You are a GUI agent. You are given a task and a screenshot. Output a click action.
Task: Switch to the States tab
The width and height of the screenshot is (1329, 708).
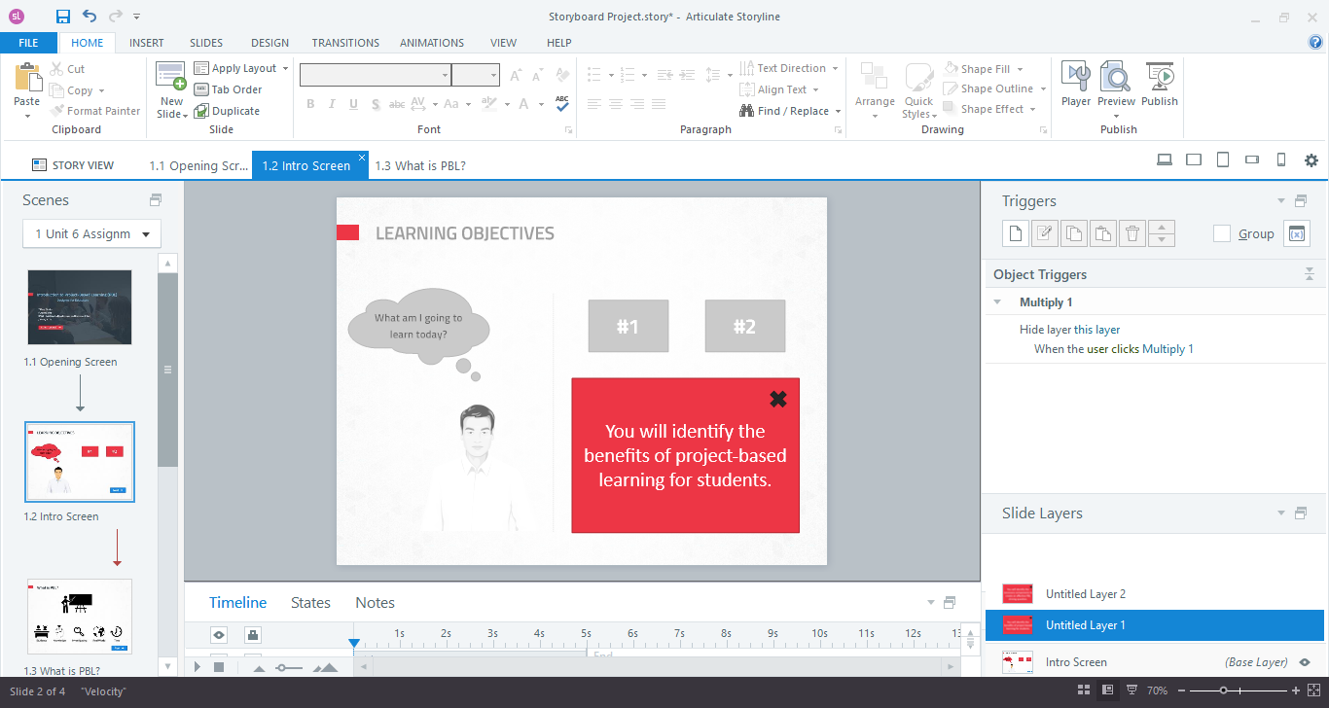click(x=310, y=603)
